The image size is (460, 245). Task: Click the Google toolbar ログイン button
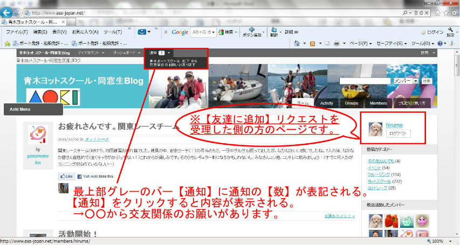click(432, 32)
